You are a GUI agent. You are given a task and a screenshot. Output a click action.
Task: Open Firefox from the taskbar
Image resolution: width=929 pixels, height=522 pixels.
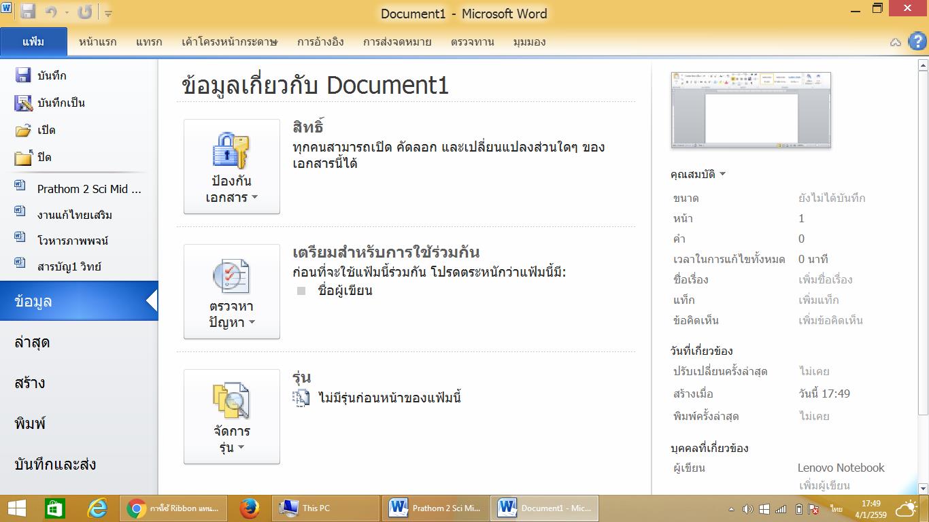(x=250, y=508)
